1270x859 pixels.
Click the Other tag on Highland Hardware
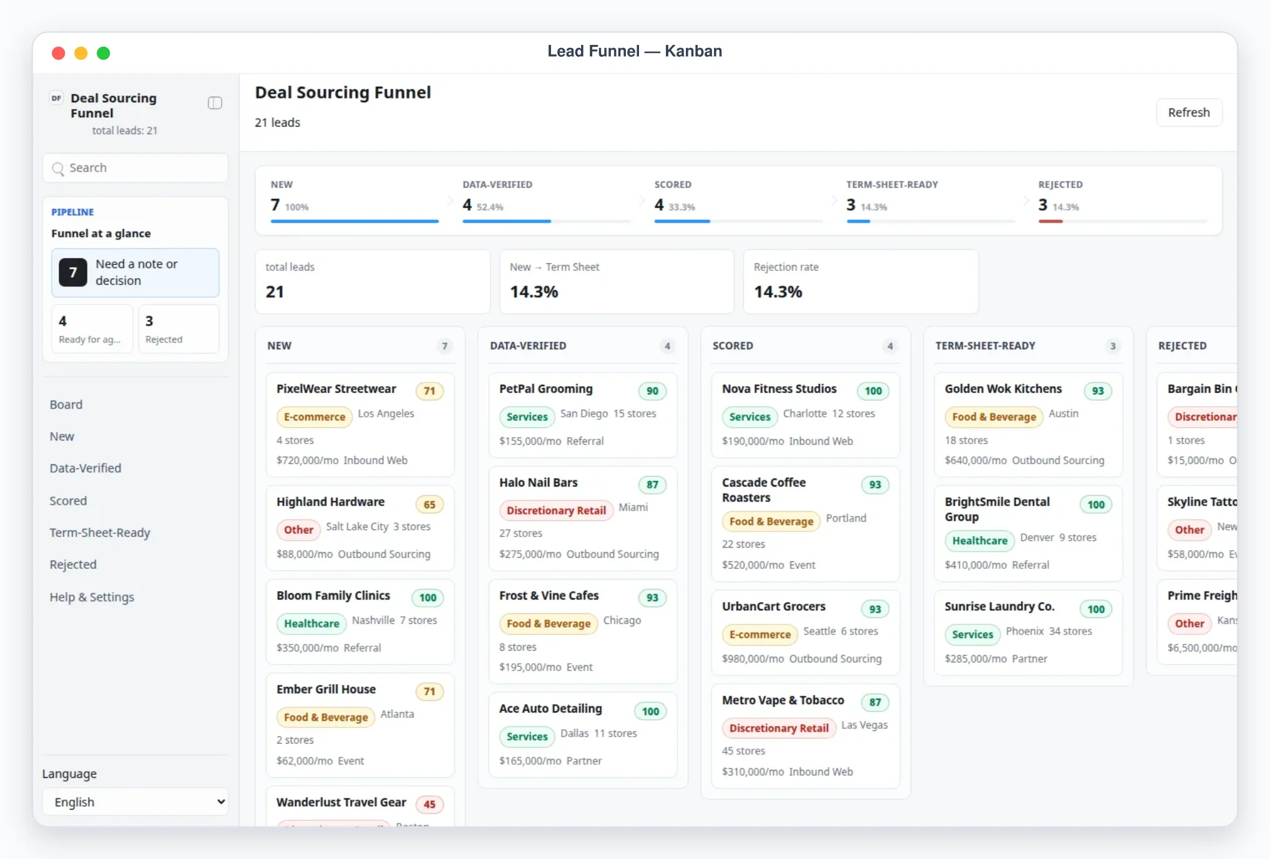point(298,529)
